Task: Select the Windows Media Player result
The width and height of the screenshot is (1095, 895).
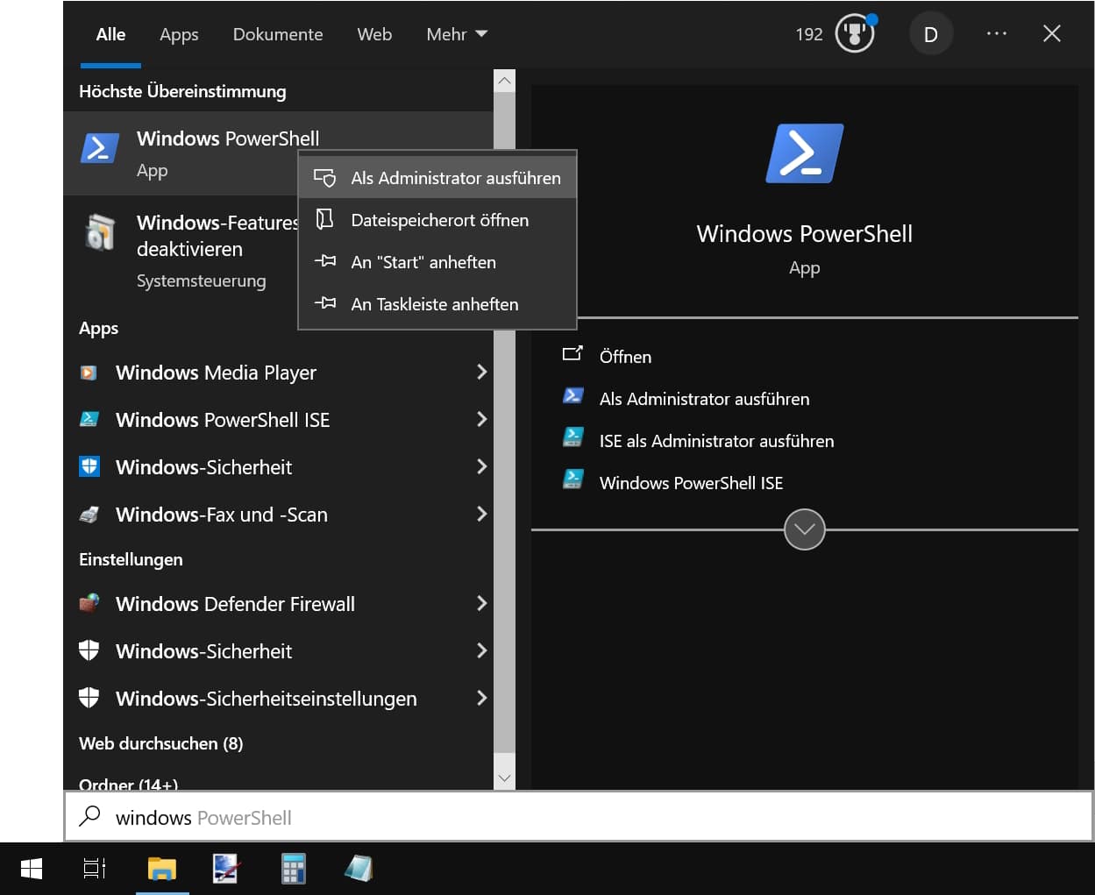Action: point(279,373)
